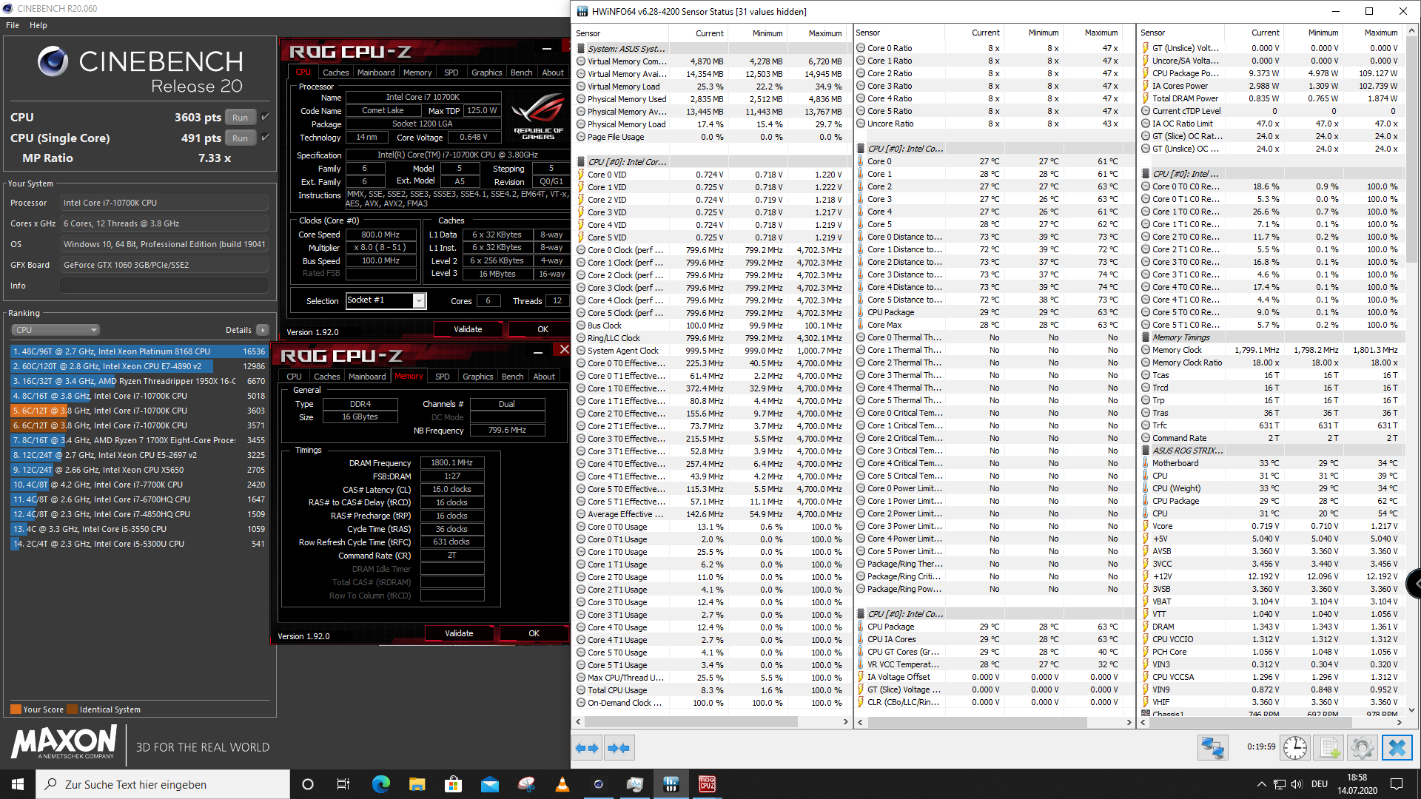Image resolution: width=1421 pixels, height=799 pixels.
Task: Open VLC media player from the taskbar
Action: pos(562,784)
